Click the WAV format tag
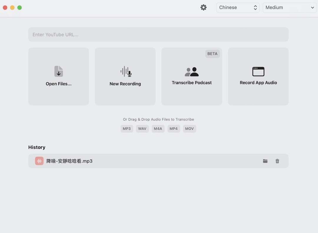Image resolution: width=318 pixels, height=233 pixels. coord(142,129)
